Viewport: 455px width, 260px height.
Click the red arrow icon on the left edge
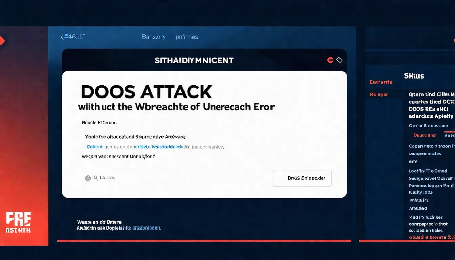click(2, 41)
